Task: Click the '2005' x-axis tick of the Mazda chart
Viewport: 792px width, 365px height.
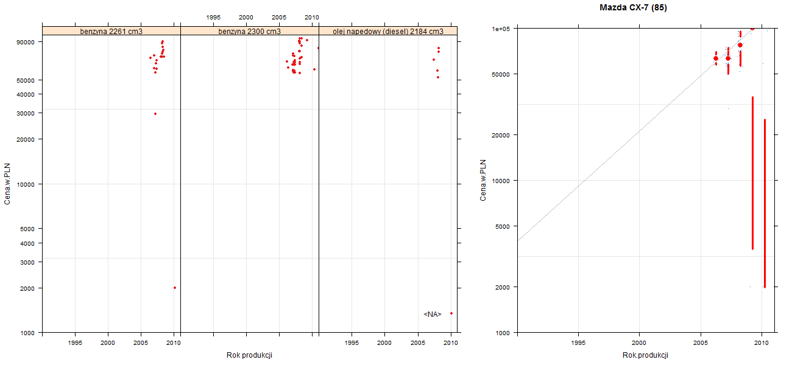Action: click(x=701, y=343)
